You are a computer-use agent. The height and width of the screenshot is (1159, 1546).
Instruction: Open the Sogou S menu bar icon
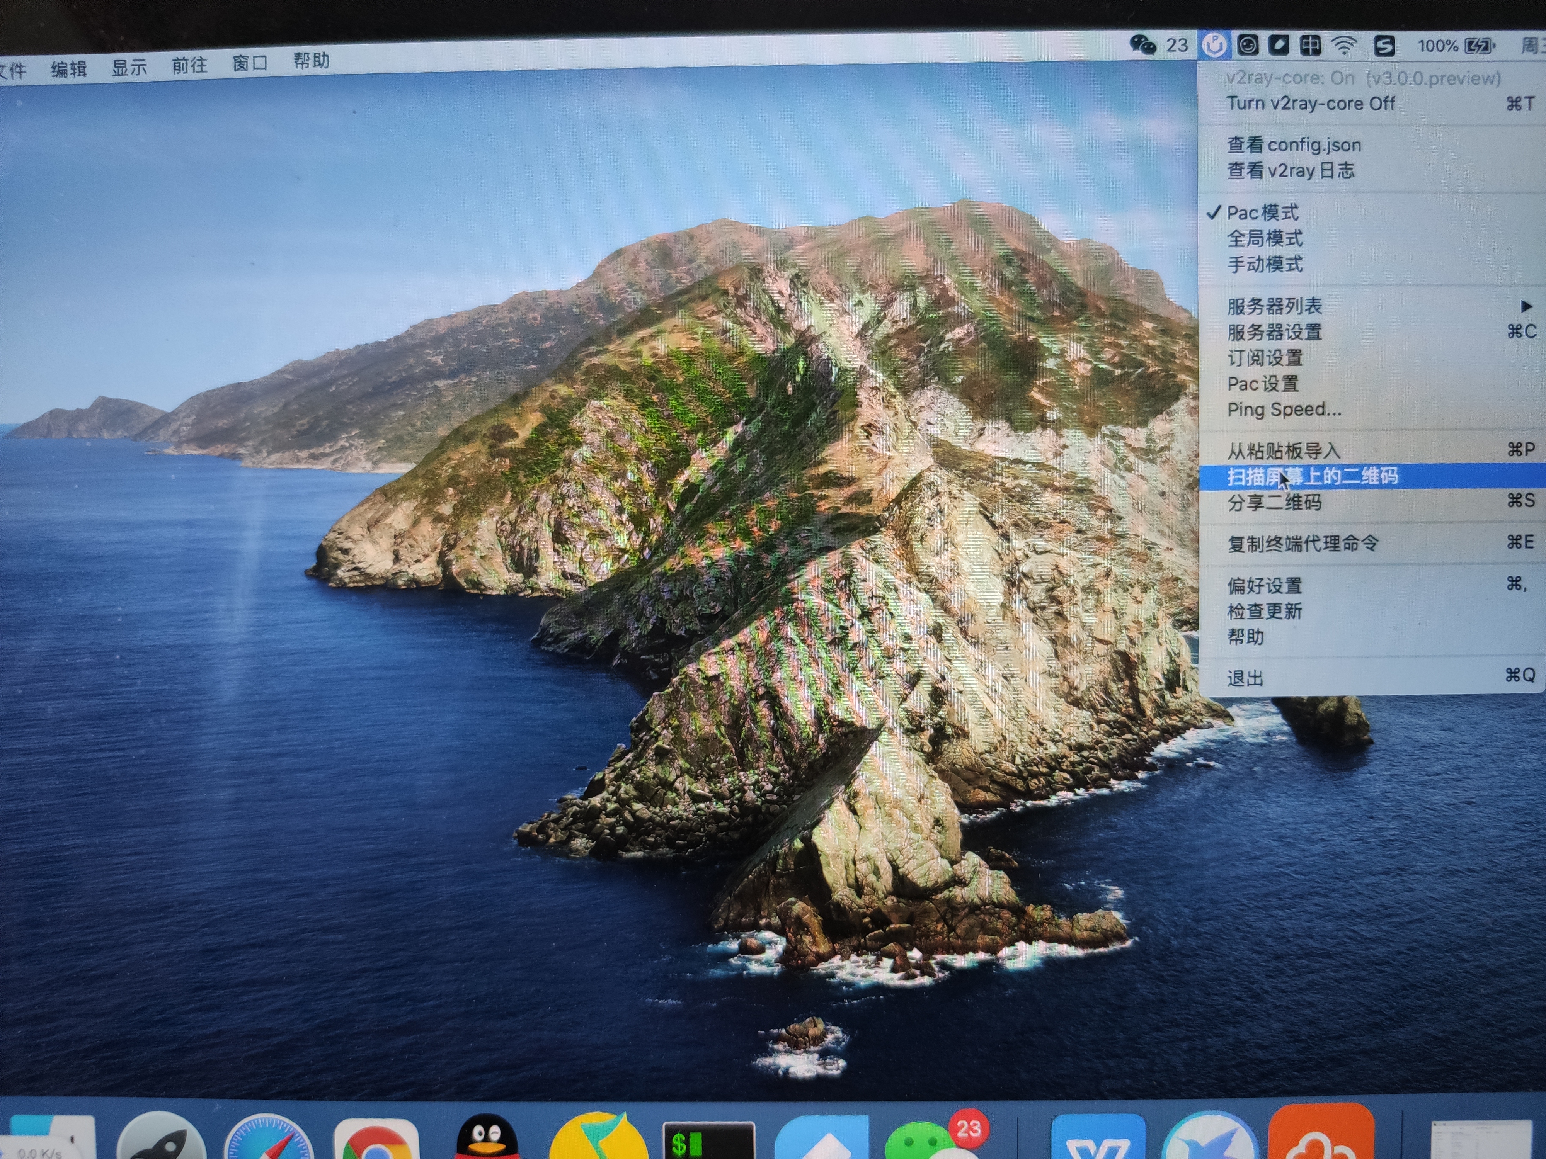point(1384,46)
